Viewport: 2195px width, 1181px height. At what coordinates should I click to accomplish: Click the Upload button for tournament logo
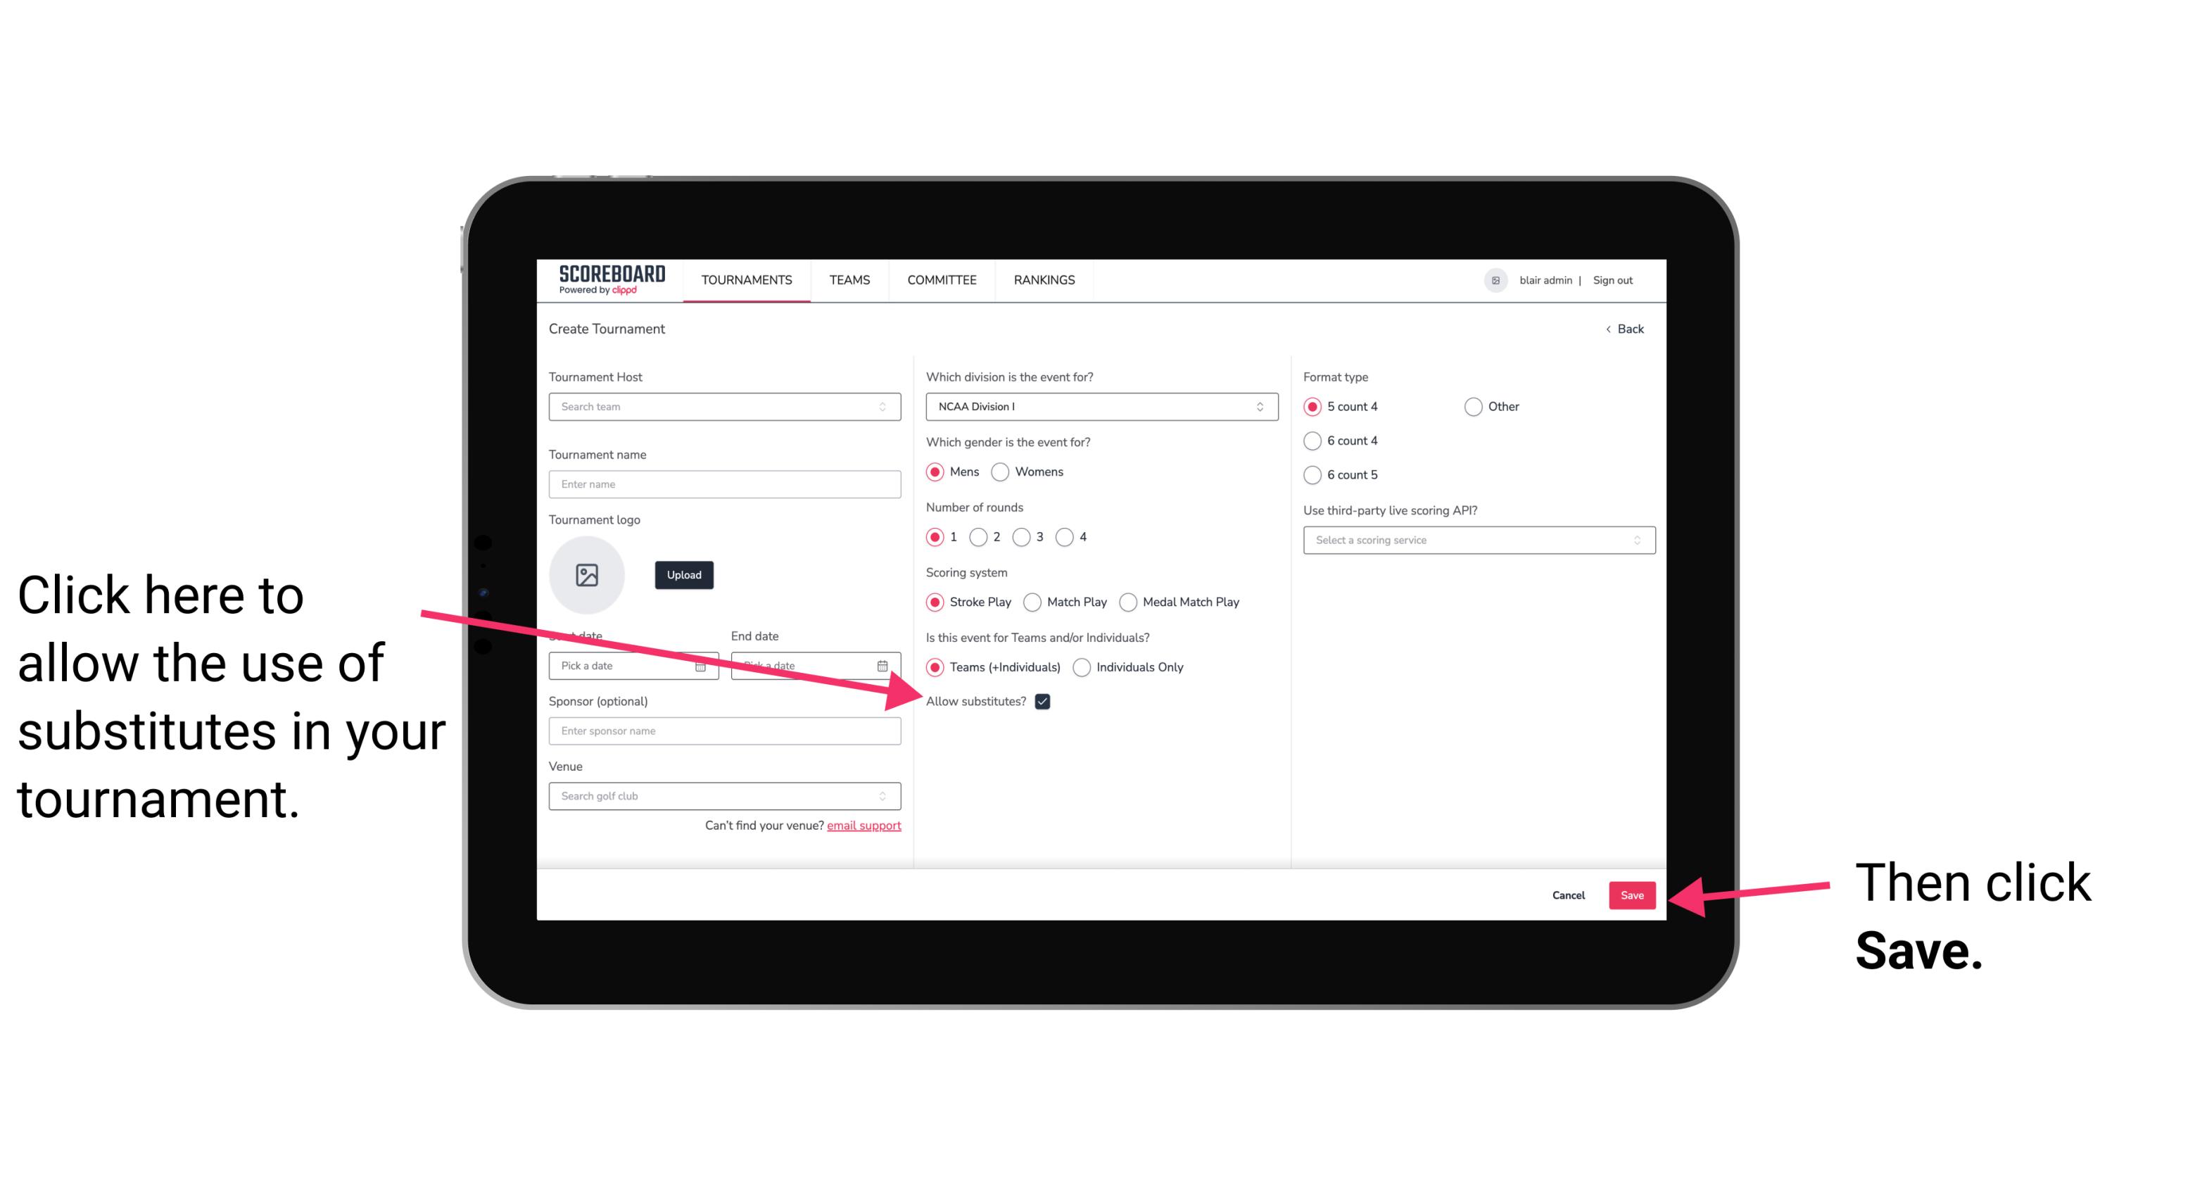pos(682,573)
